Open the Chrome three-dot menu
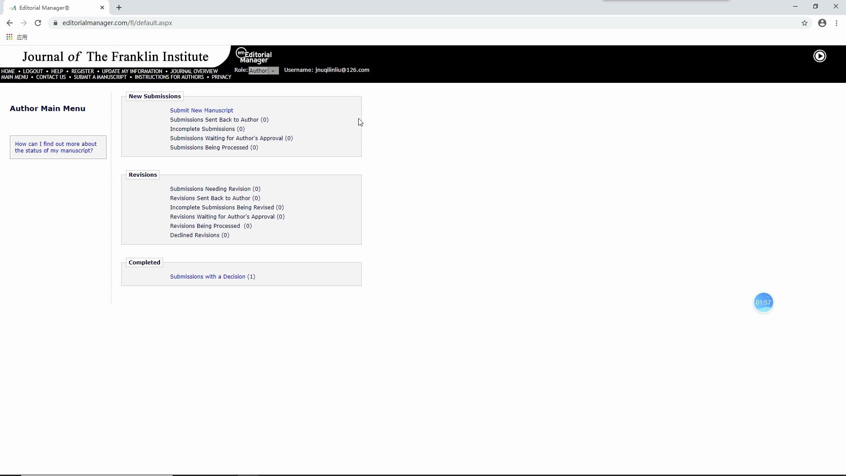The height and width of the screenshot is (476, 846). pos(837,23)
